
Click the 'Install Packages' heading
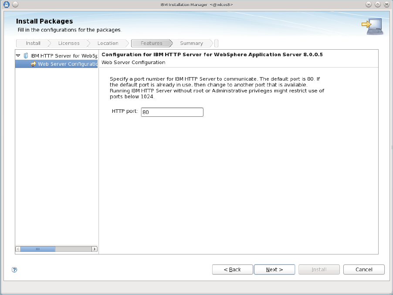(x=44, y=21)
